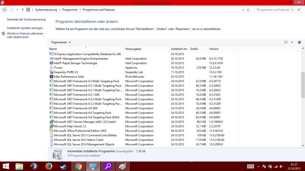Screen dimensions: 305x171
Task: Select iTunes in the program list
Action: 58,68
